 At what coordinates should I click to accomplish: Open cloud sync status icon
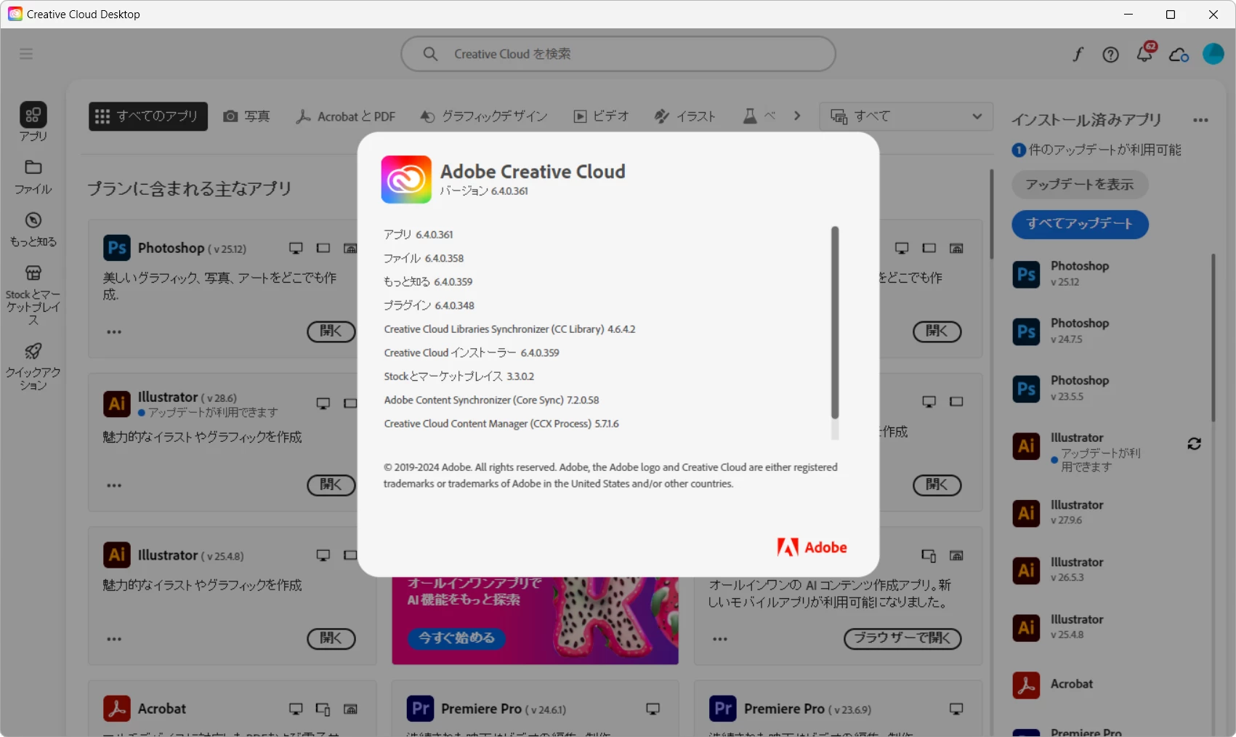tap(1179, 55)
